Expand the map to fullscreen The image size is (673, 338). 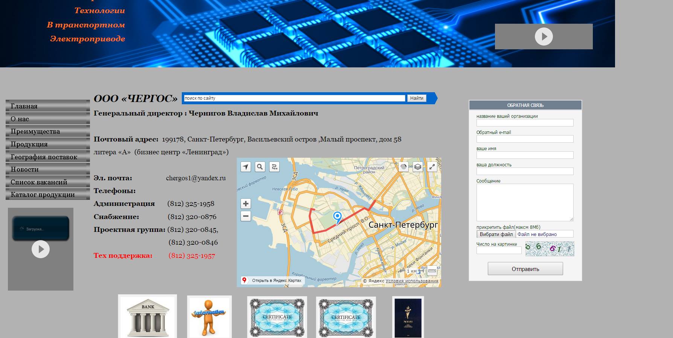click(432, 167)
